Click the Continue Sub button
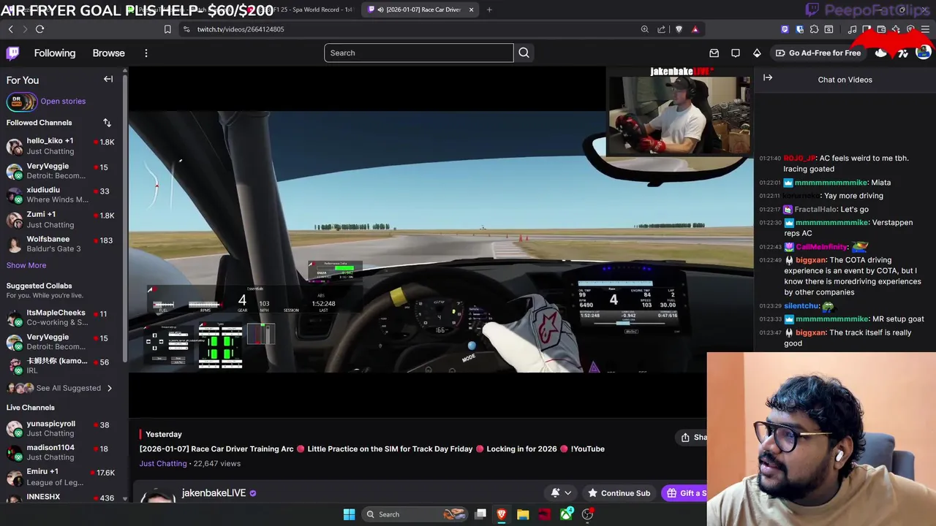Screen dimensions: 936x526 [619, 493]
